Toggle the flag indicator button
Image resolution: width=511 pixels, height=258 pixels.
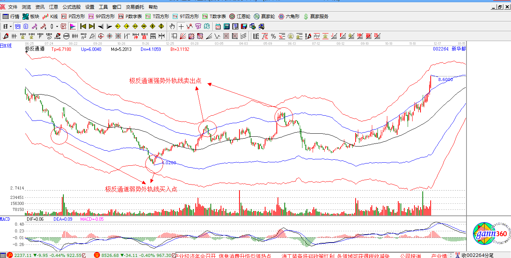click(73, 26)
